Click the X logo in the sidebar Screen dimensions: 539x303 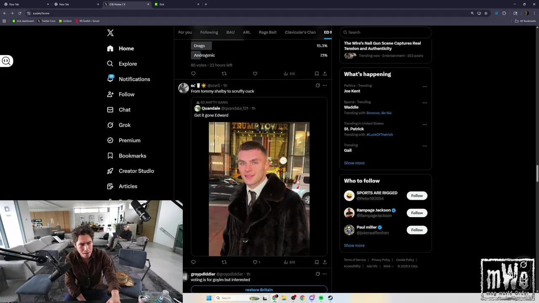click(110, 33)
